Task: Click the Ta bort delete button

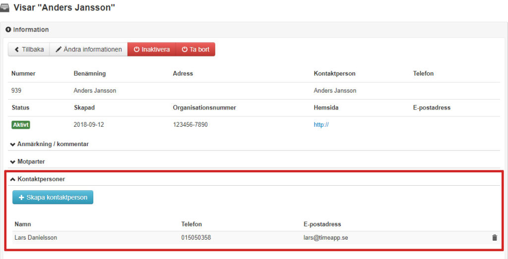Action: (195, 50)
